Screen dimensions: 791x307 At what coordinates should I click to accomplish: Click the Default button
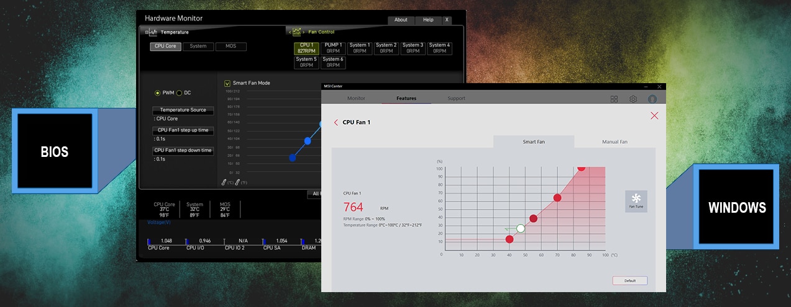pyautogui.click(x=629, y=280)
